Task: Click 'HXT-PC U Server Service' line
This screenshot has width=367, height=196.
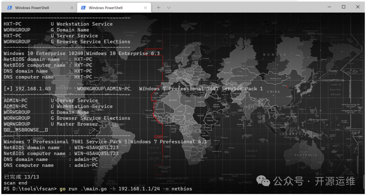Action: pyautogui.click(x=51, y=36)
